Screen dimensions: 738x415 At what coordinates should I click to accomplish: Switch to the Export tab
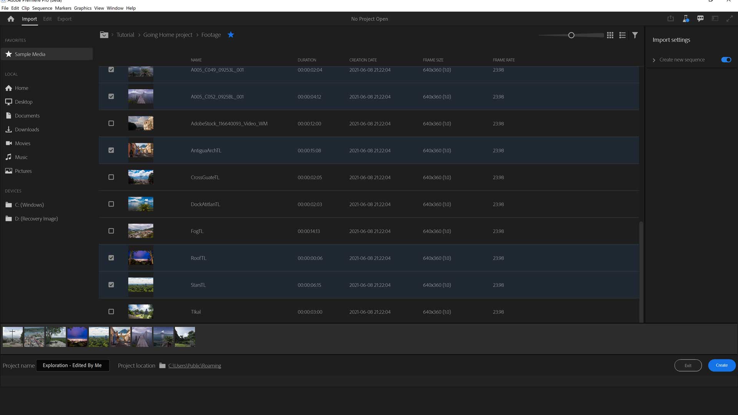coord(64,19)
